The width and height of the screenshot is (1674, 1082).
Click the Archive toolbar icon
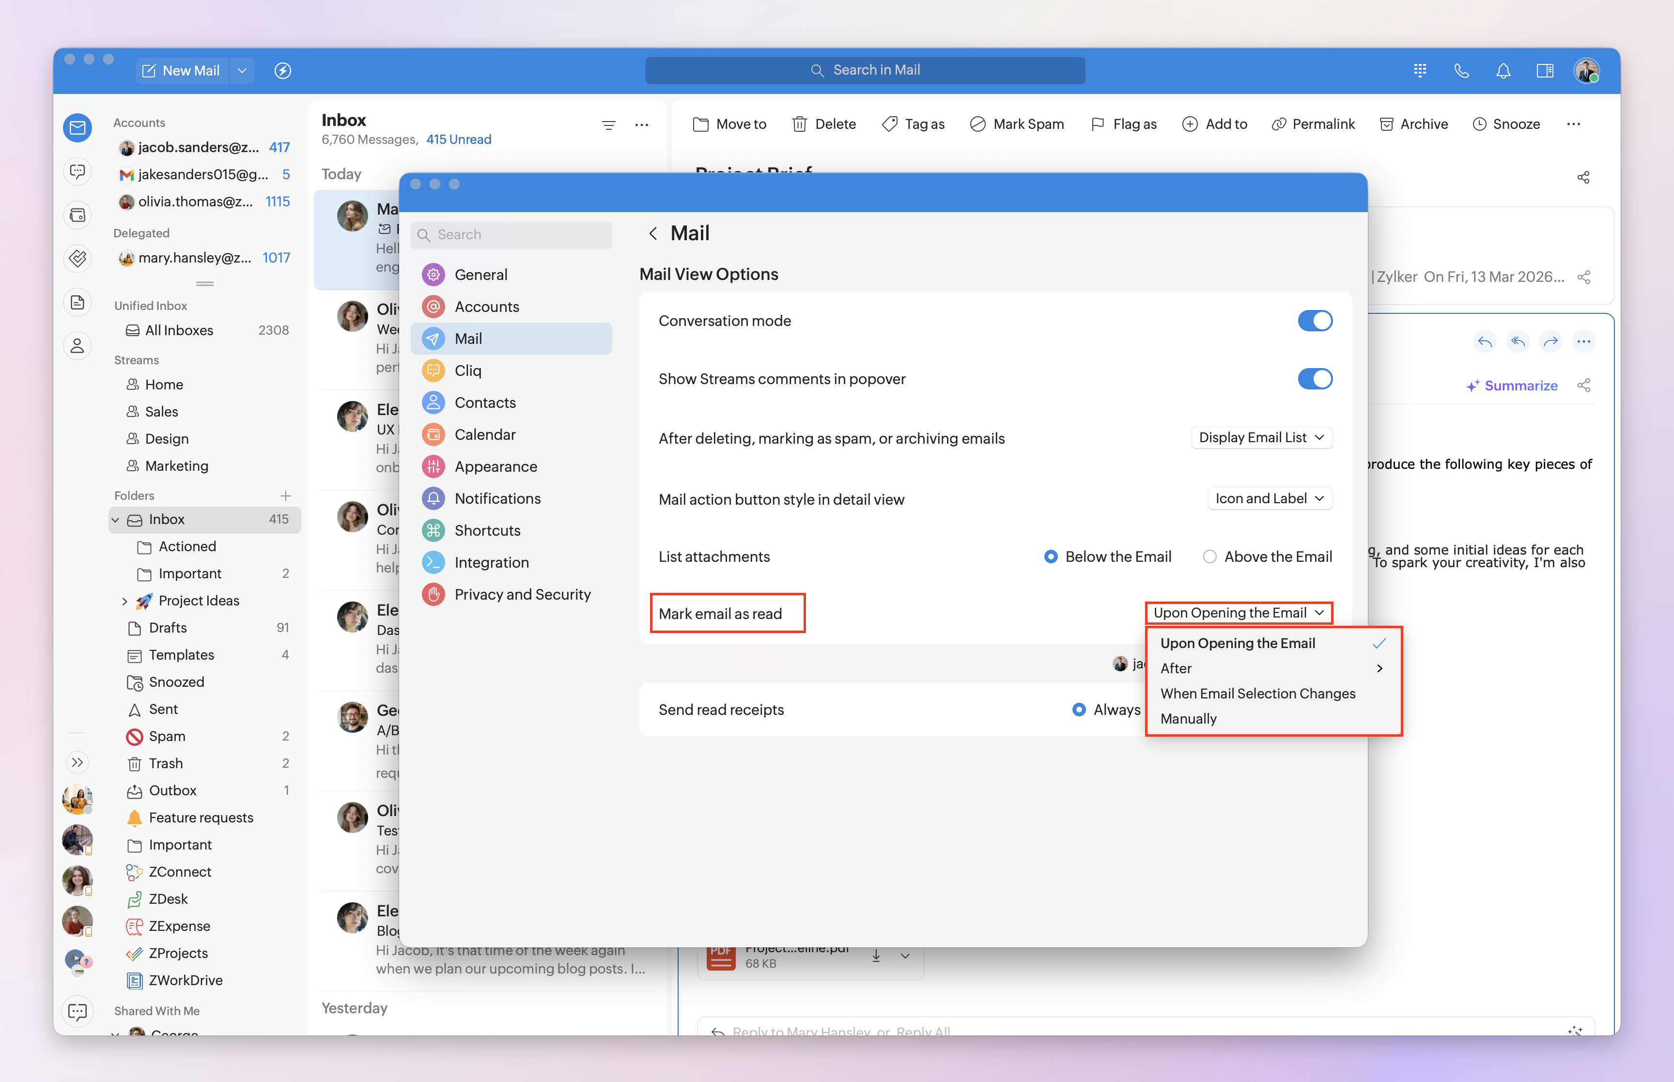pos(1387,124)
